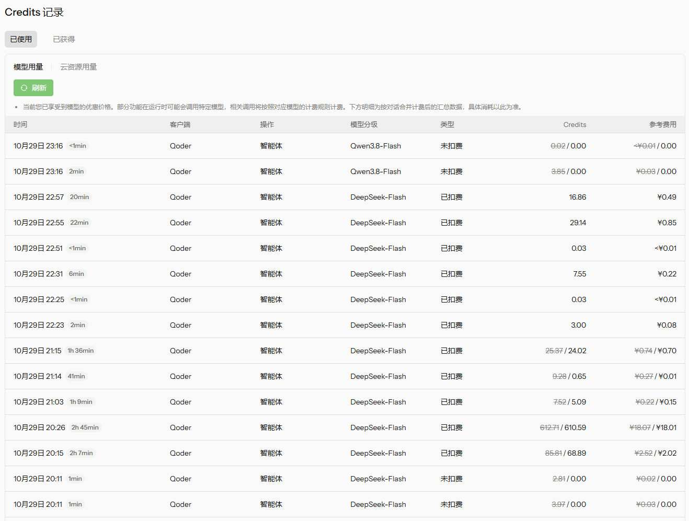Click the 2h 7min duration badge
Screen dimensions: 689x521
point(81,453)
